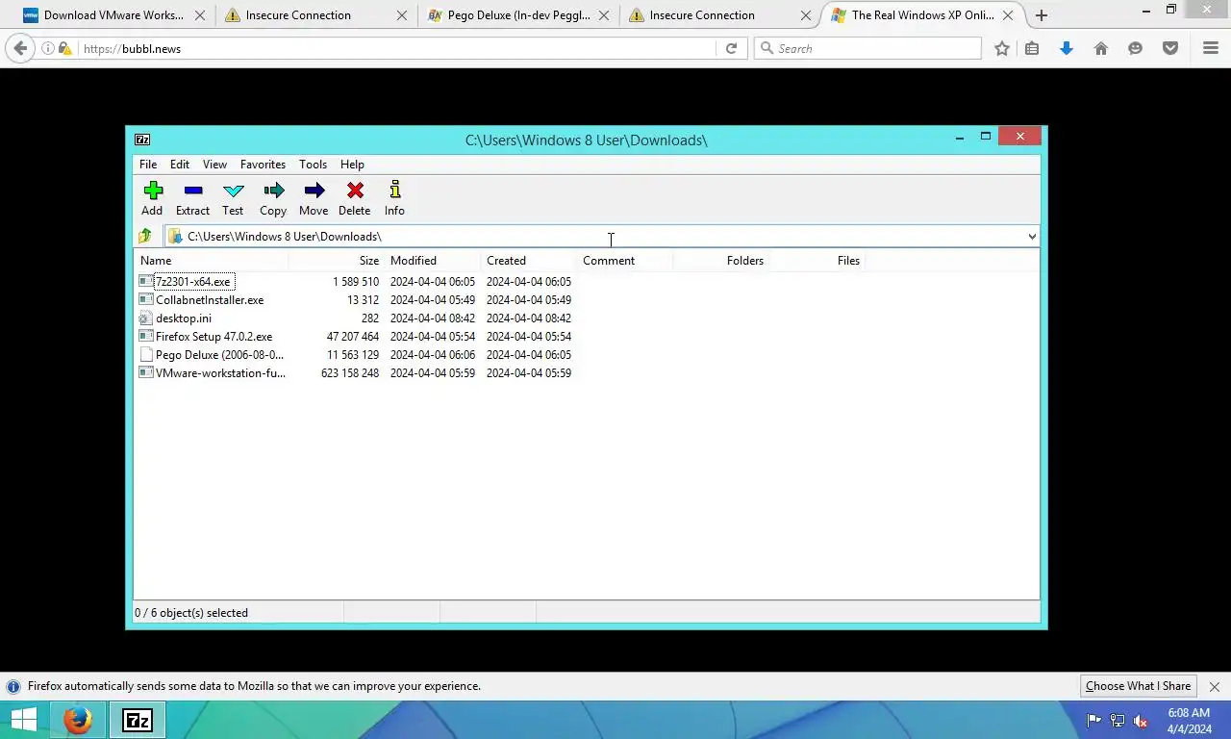Image resolution: width=1231 pixels, height=739 pixels.
Task: Sort files by the Name column
Action: click(x=211, y=261)
